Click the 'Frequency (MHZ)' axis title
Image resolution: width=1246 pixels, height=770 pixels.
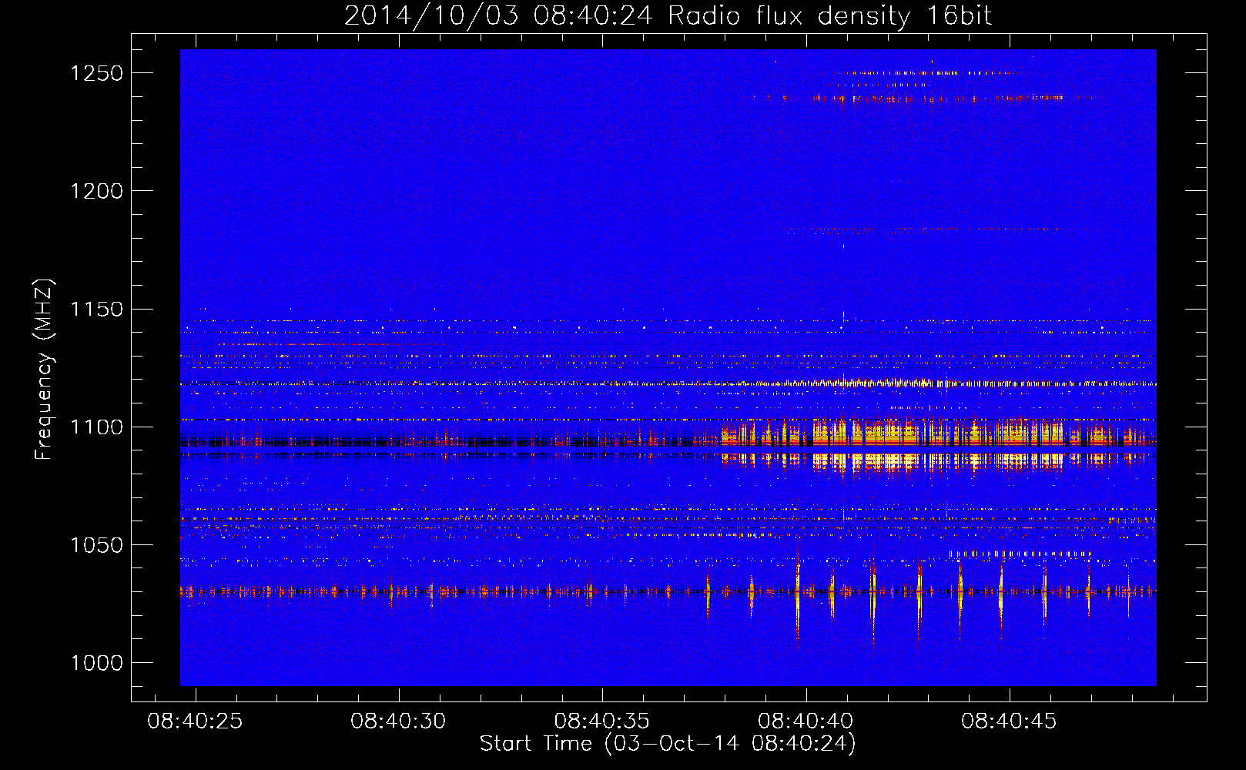[x=45, y=370]
